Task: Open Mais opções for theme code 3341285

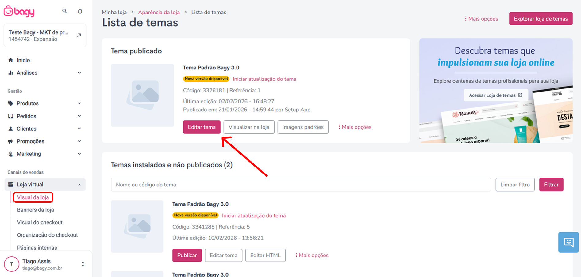Action: pyautogui.click(x=312, y=255)
